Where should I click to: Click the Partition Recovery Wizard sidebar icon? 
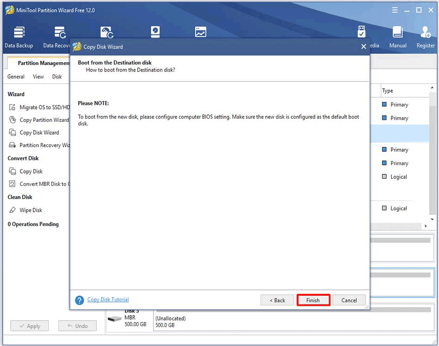pyautogui.click(x=12, y=145)
